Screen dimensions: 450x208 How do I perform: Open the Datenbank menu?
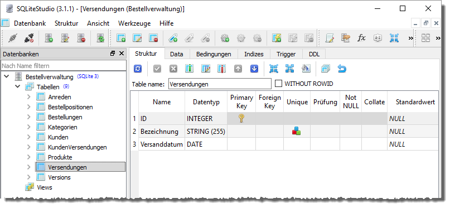tap(30, 23)
